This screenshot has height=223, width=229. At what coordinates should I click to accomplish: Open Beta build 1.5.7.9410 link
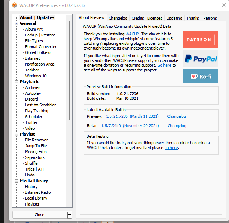tap(130, 126)
